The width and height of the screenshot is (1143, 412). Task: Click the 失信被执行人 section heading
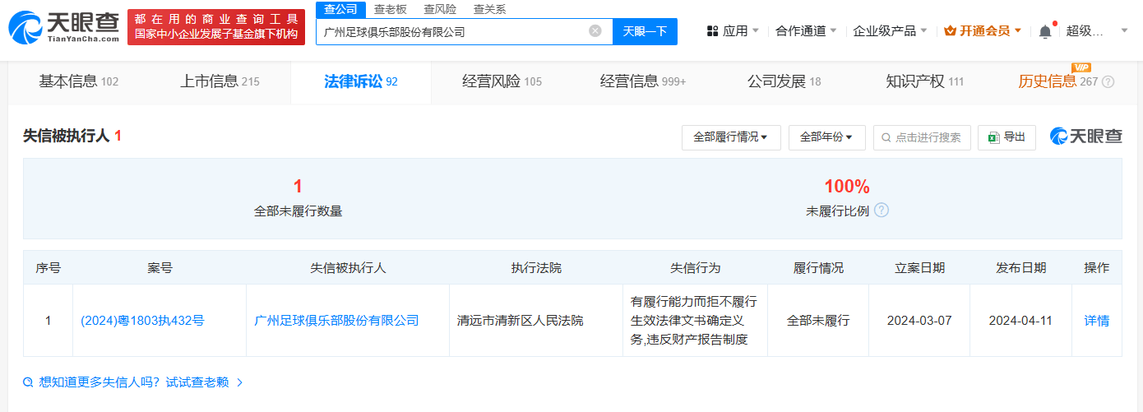[66, 136]
